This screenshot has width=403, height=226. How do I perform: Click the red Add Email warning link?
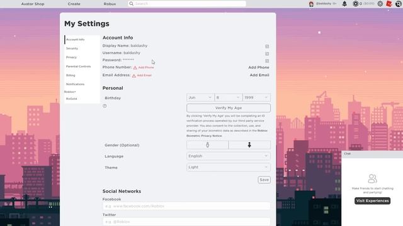point(142,75)
